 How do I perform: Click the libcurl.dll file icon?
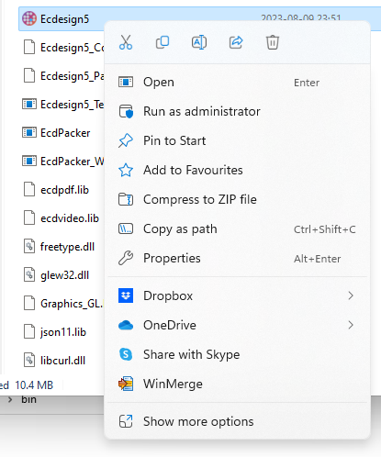pyautogui.click(x=29, y=360)
